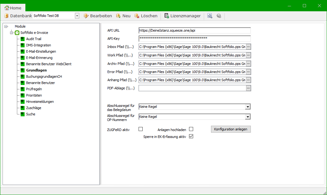Collapse the Module tree root node
Viewport: 327px width, 195px height.
click(6, 26)
